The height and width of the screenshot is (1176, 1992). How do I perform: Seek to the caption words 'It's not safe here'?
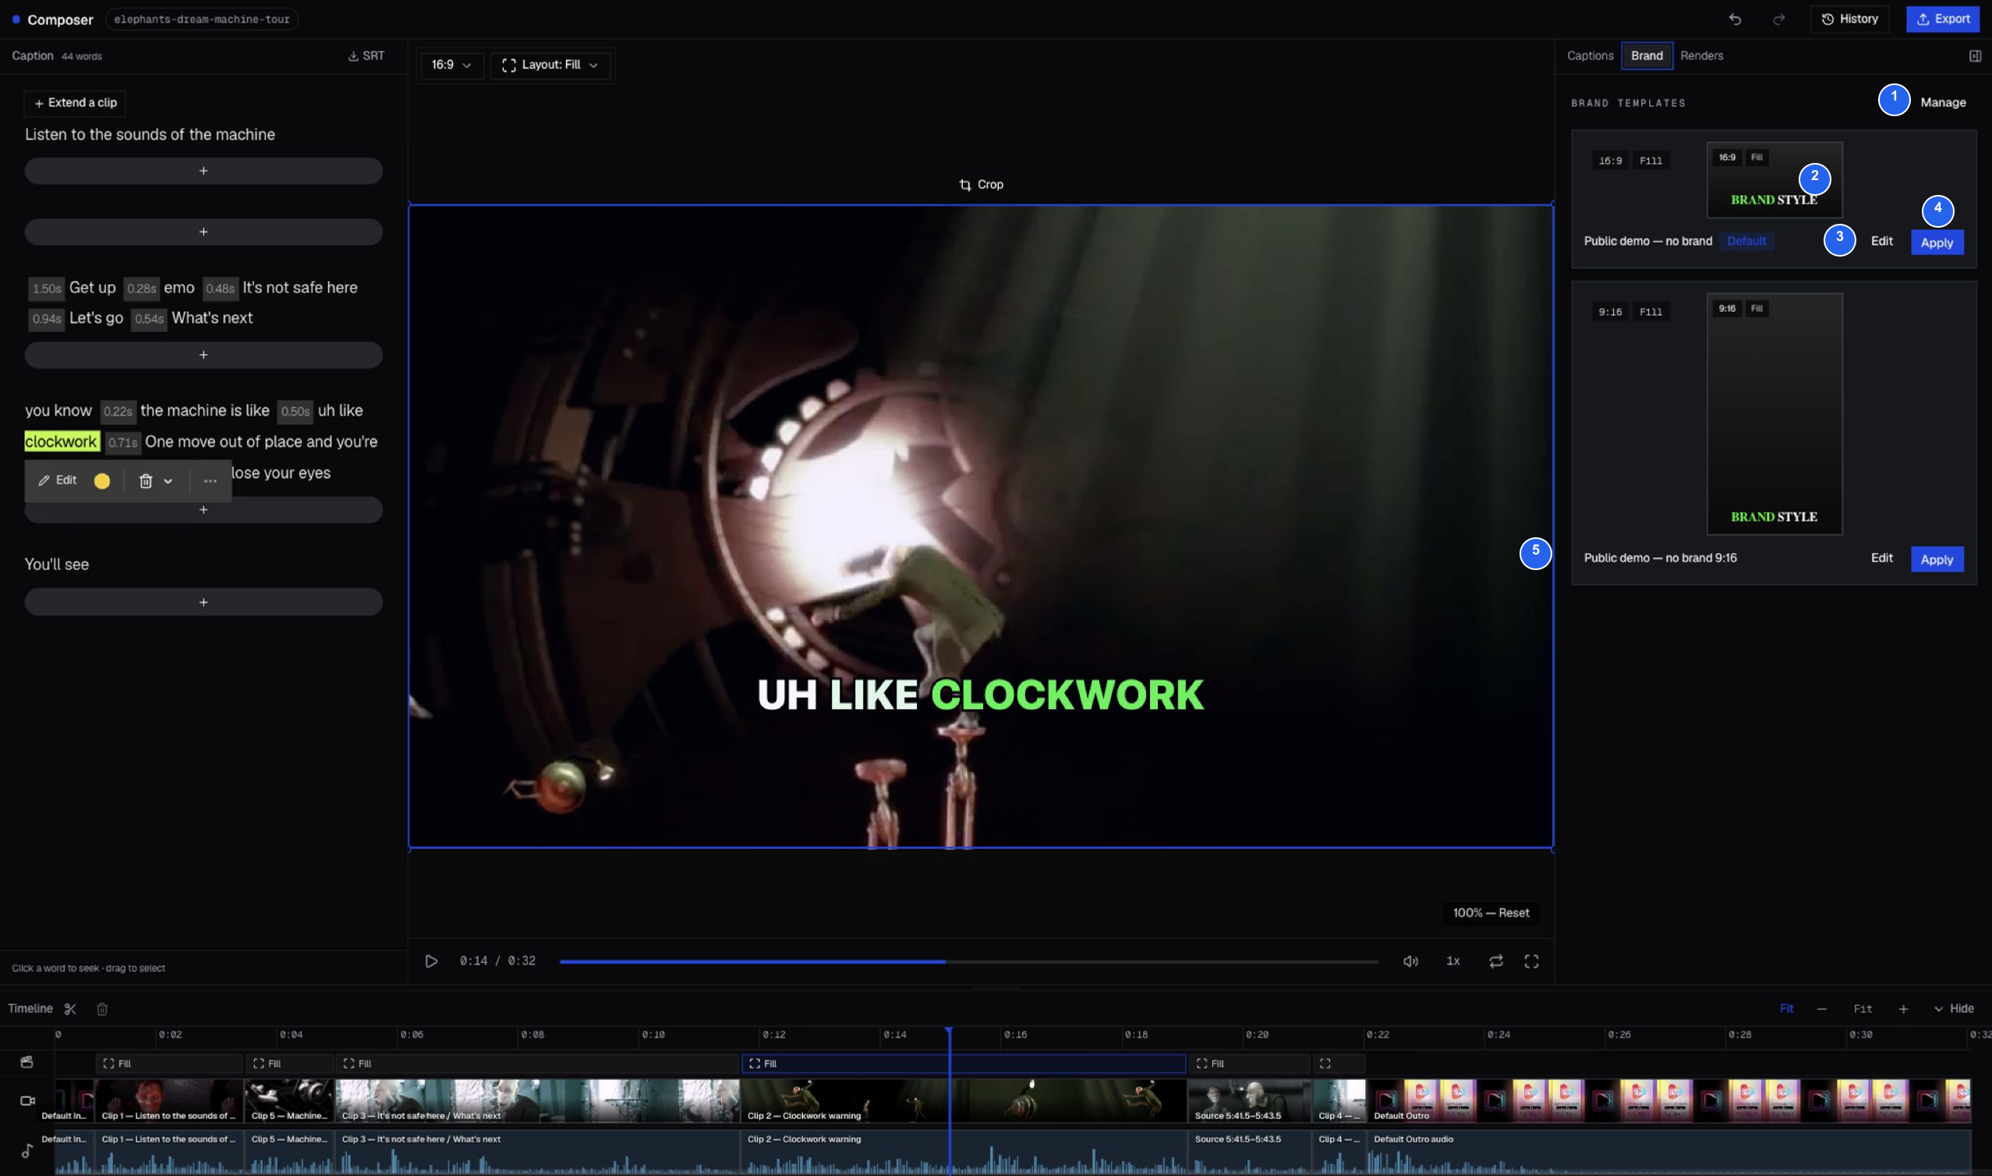300,288
